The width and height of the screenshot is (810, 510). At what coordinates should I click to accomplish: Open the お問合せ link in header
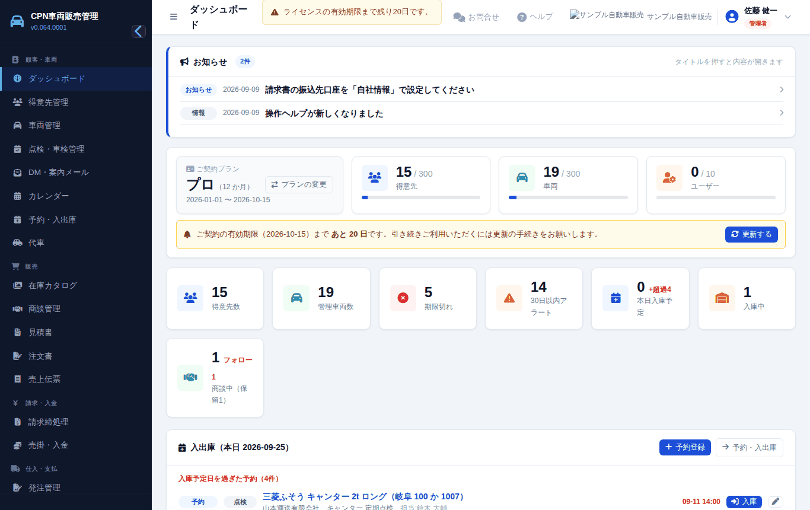476,17
